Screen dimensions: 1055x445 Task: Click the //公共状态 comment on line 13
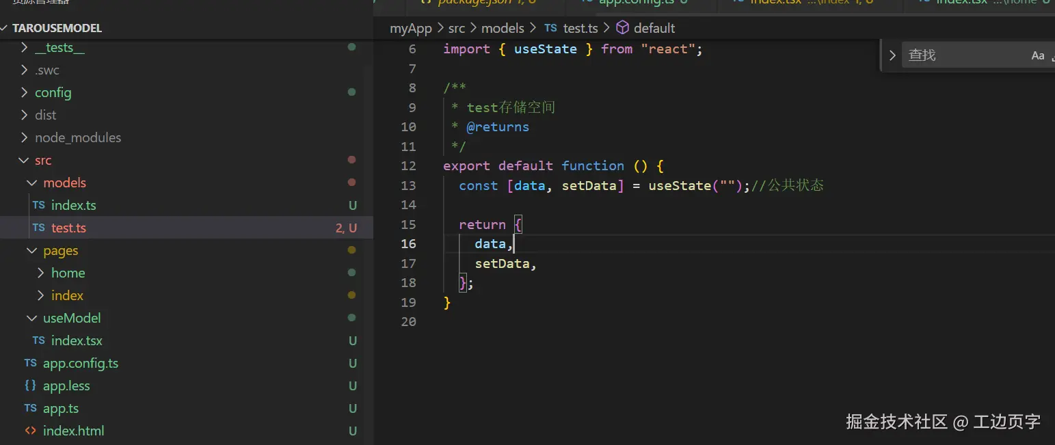pyautogui.click(x=787, y=185)
